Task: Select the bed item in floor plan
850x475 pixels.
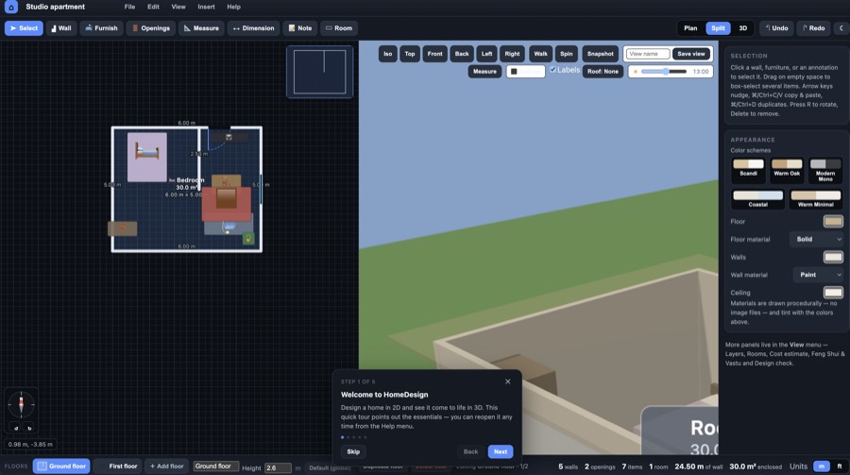Action: 147,157
